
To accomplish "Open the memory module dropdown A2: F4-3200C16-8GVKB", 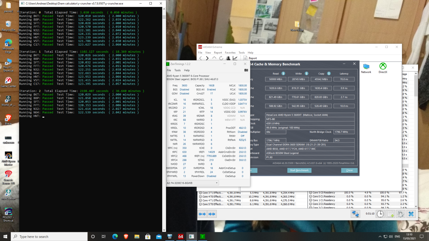I will 193,183.
